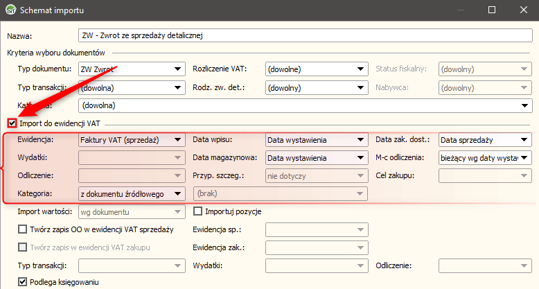Toggle Podlega księgowaniu checkbox
This screenshot has width=539, height=289.
[x=23, y=282]
